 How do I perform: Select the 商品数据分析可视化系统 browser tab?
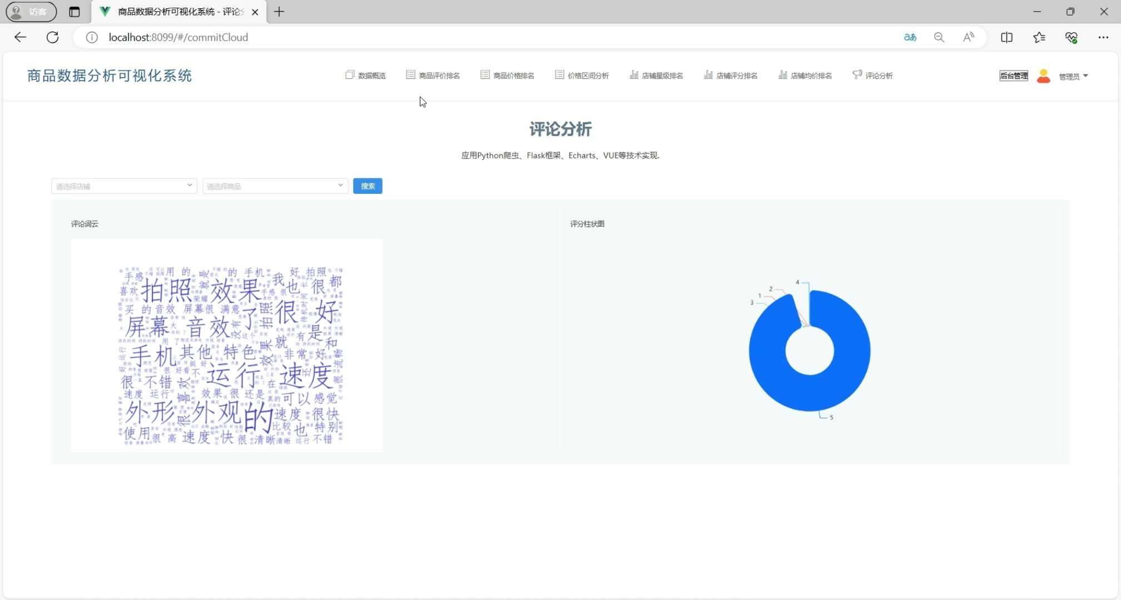tap(172, 12)
